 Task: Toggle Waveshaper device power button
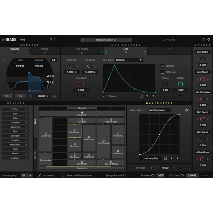pos(186,110)
